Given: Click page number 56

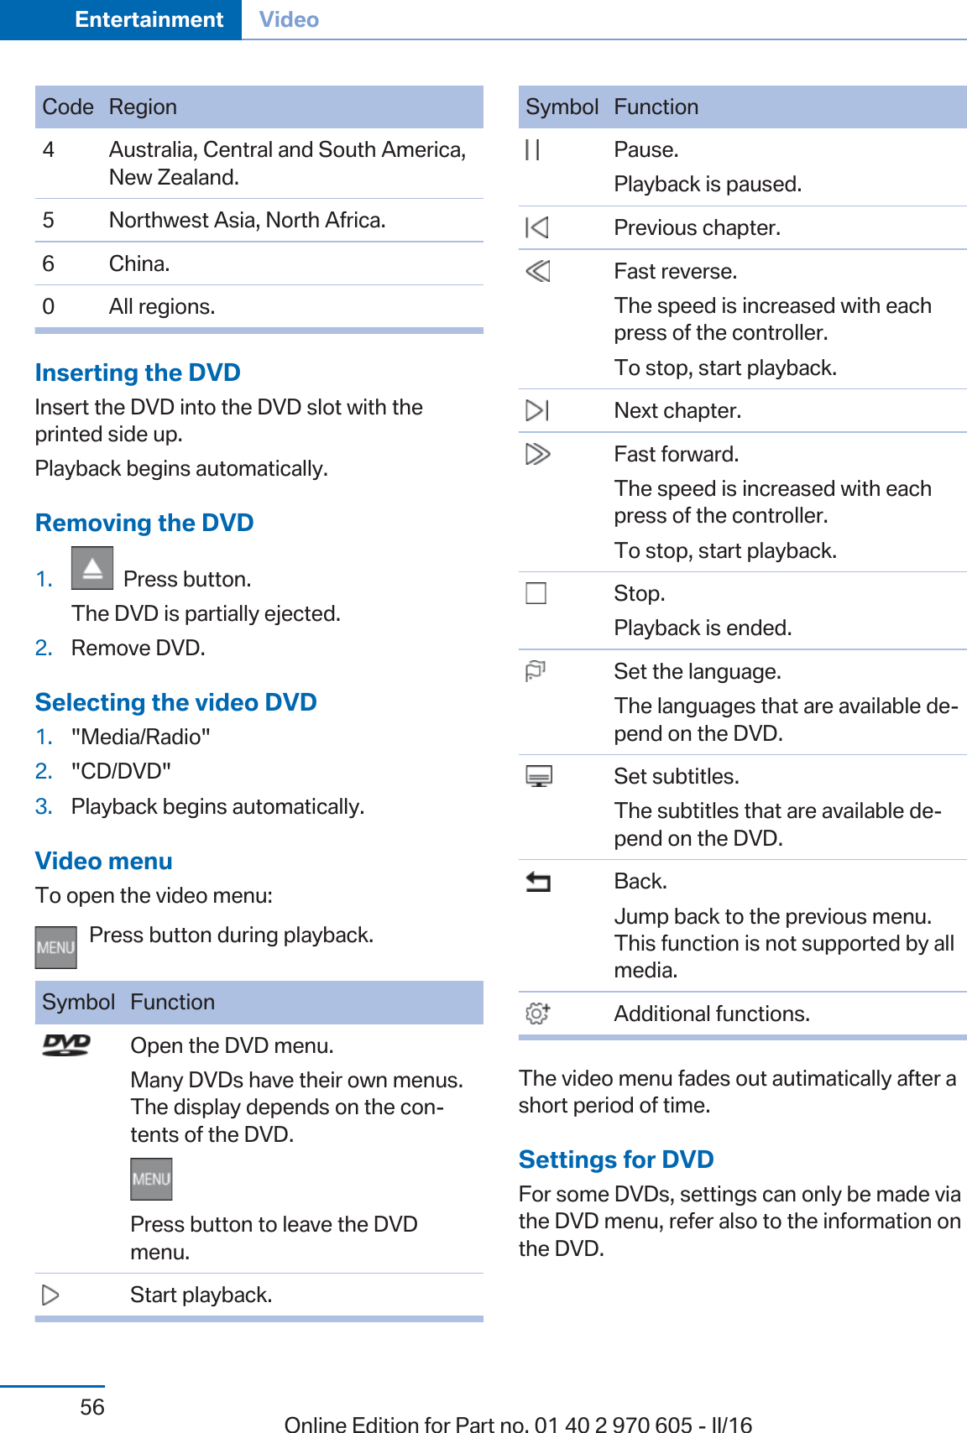Looking at the screenshot, I should coord(92,1407).
